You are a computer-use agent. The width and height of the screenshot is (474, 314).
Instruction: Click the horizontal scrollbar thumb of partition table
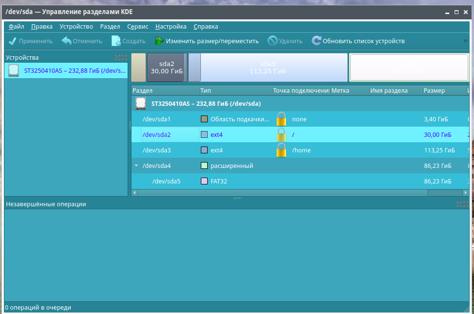point(283,193)
